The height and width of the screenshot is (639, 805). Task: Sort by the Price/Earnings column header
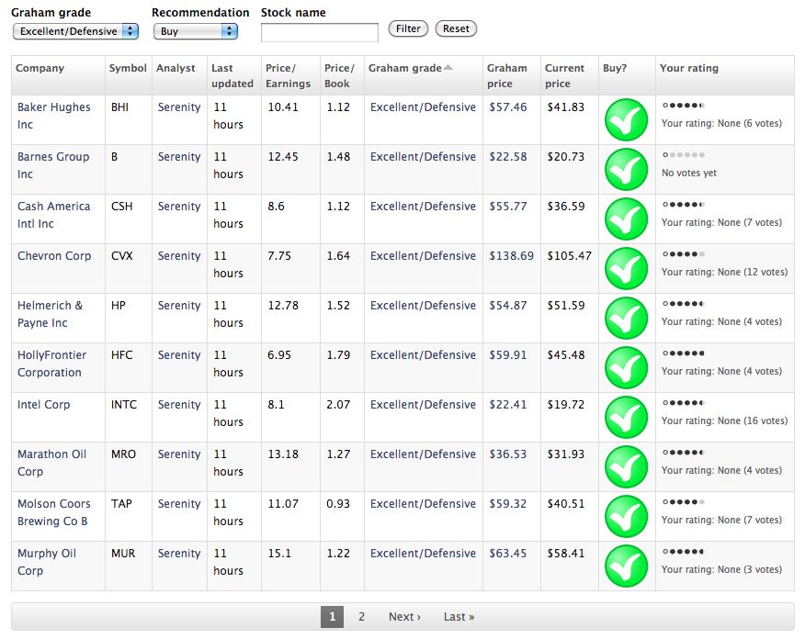[288, 75]
